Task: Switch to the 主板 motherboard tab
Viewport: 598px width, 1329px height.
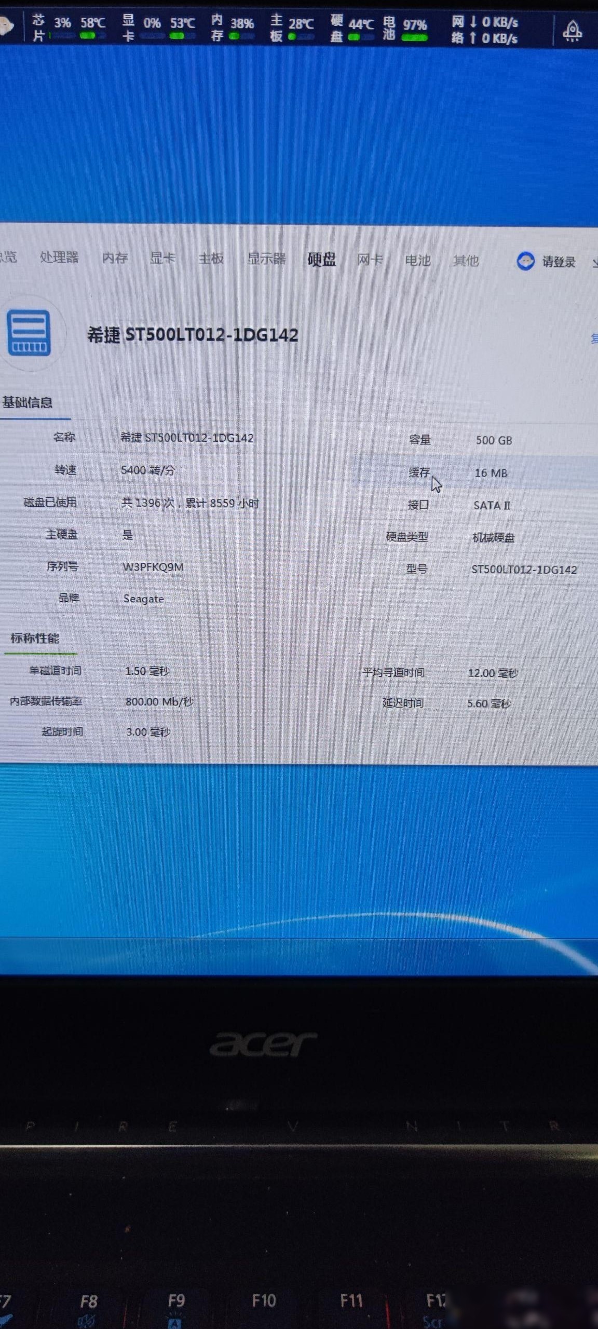Action: click(211, 258)
